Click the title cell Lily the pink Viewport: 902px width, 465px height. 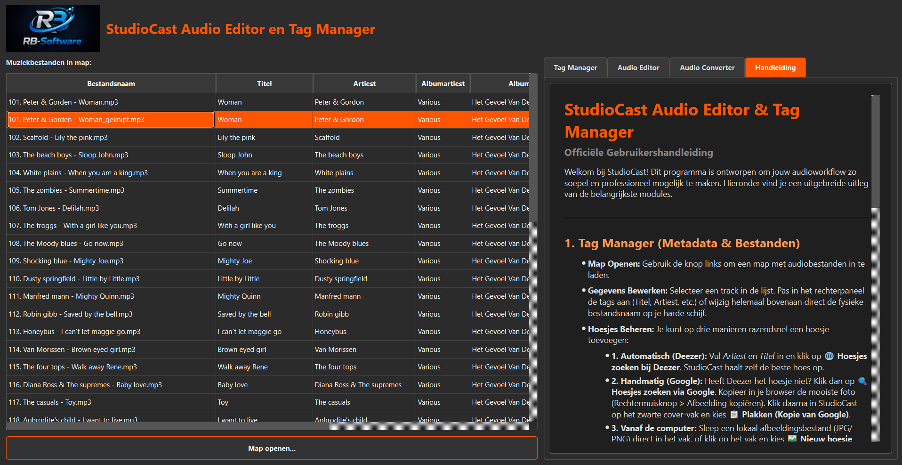point(265,137)
